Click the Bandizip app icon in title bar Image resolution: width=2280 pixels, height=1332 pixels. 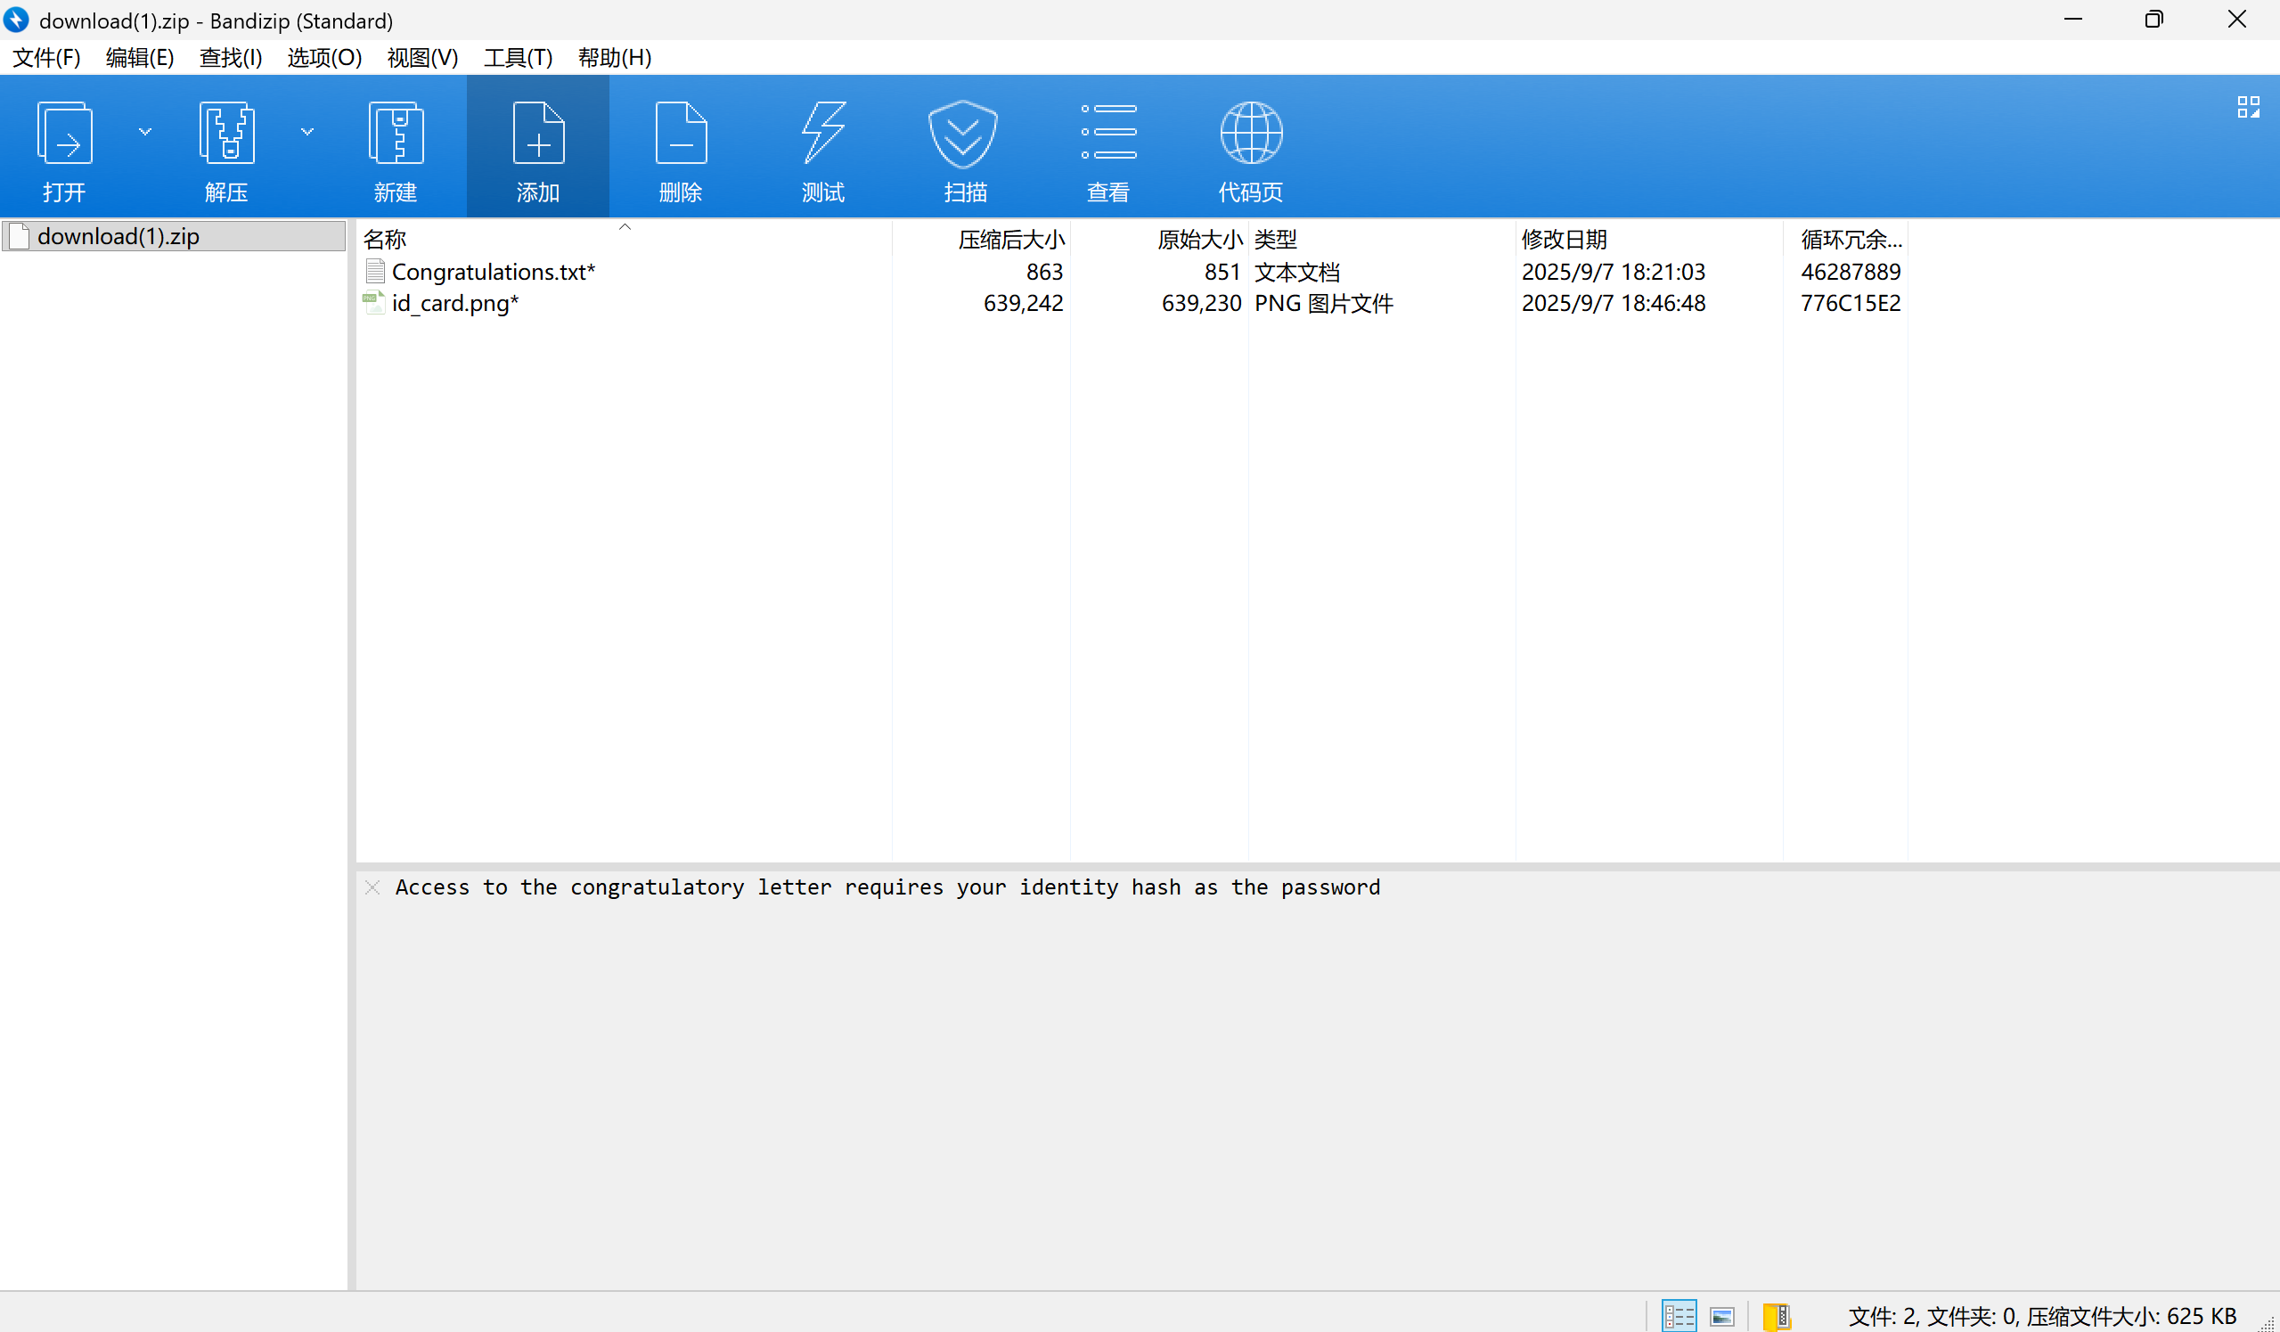pyautogui.click(x=17, y=20)
